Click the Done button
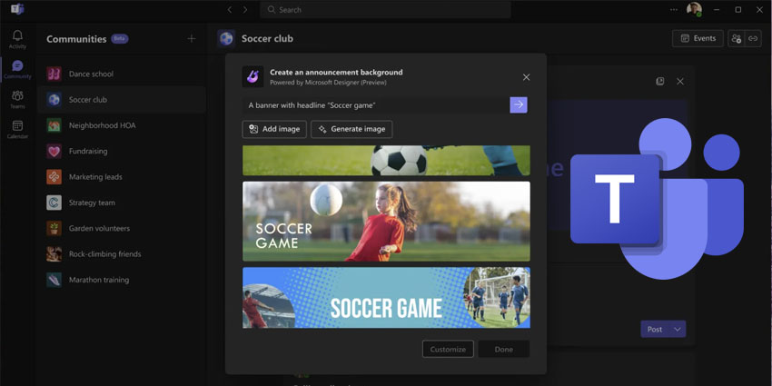The height and width of the screenshot is (386, 772). (504, 349)
